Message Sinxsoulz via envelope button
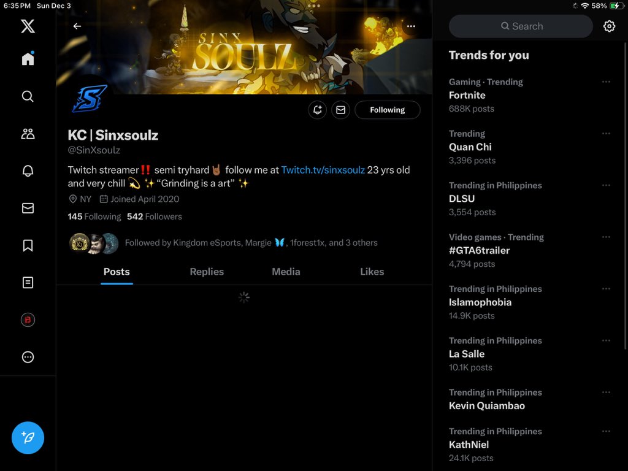The width and height of the screenshot is (628, 471). pyautogui.click(x=340, y=110)
